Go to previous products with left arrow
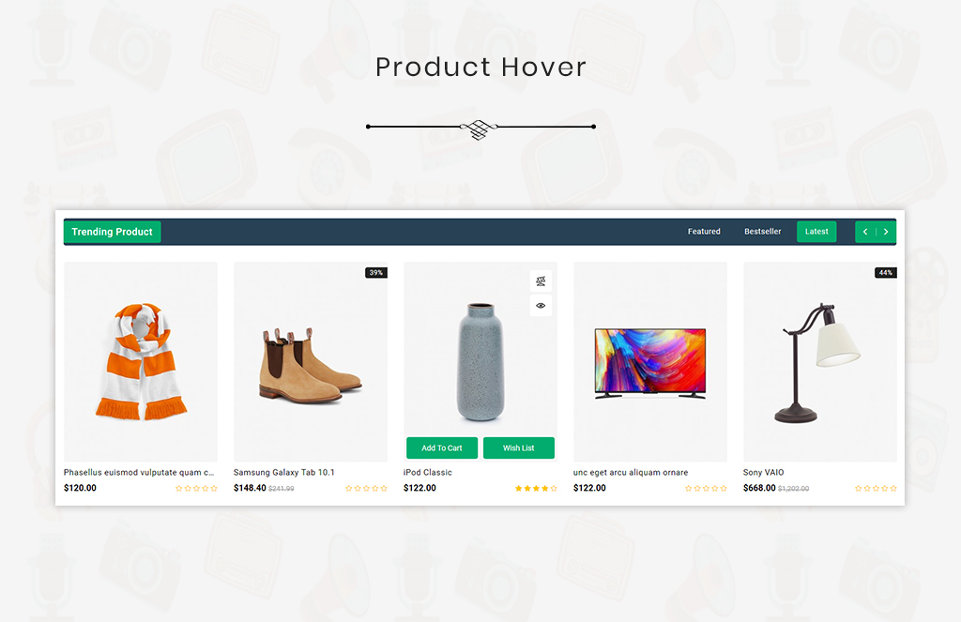The height and width of the screenshot is (622, 961). [x=865, y=232]
